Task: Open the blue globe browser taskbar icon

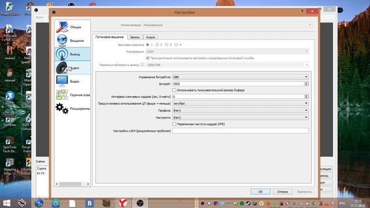Action: (x=39, y=203)
